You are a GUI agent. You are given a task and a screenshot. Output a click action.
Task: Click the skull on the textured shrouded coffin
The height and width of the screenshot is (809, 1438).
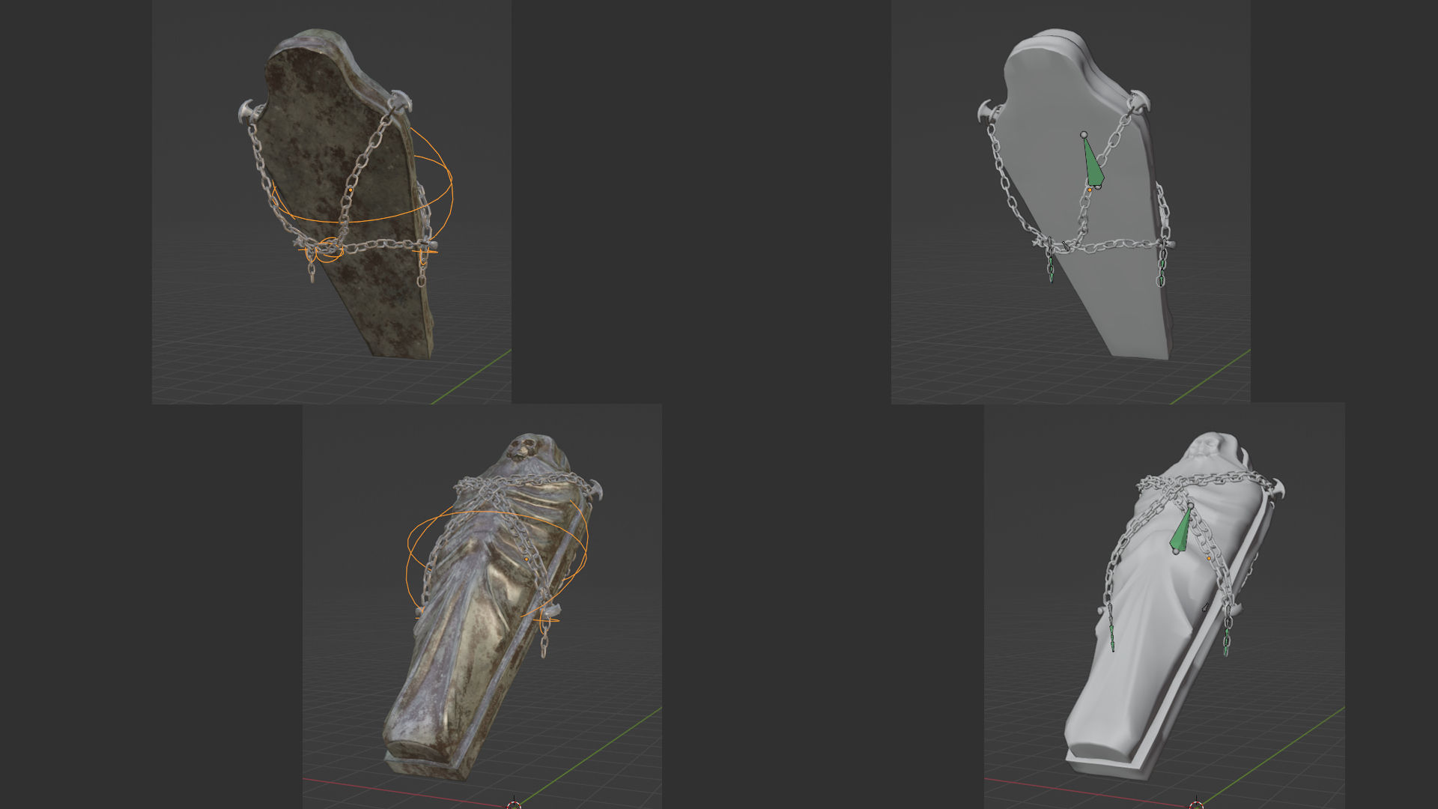point(521,449)
